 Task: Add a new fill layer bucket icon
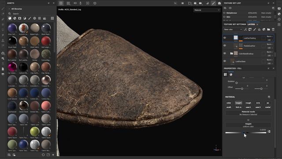click(259, 30)
